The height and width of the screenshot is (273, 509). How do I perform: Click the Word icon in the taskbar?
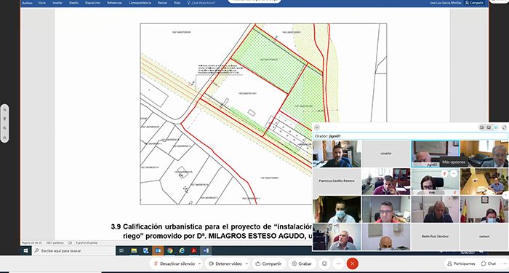tap(206, 250)
